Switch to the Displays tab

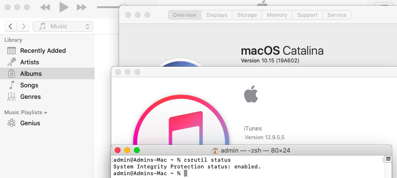(217, 15)
